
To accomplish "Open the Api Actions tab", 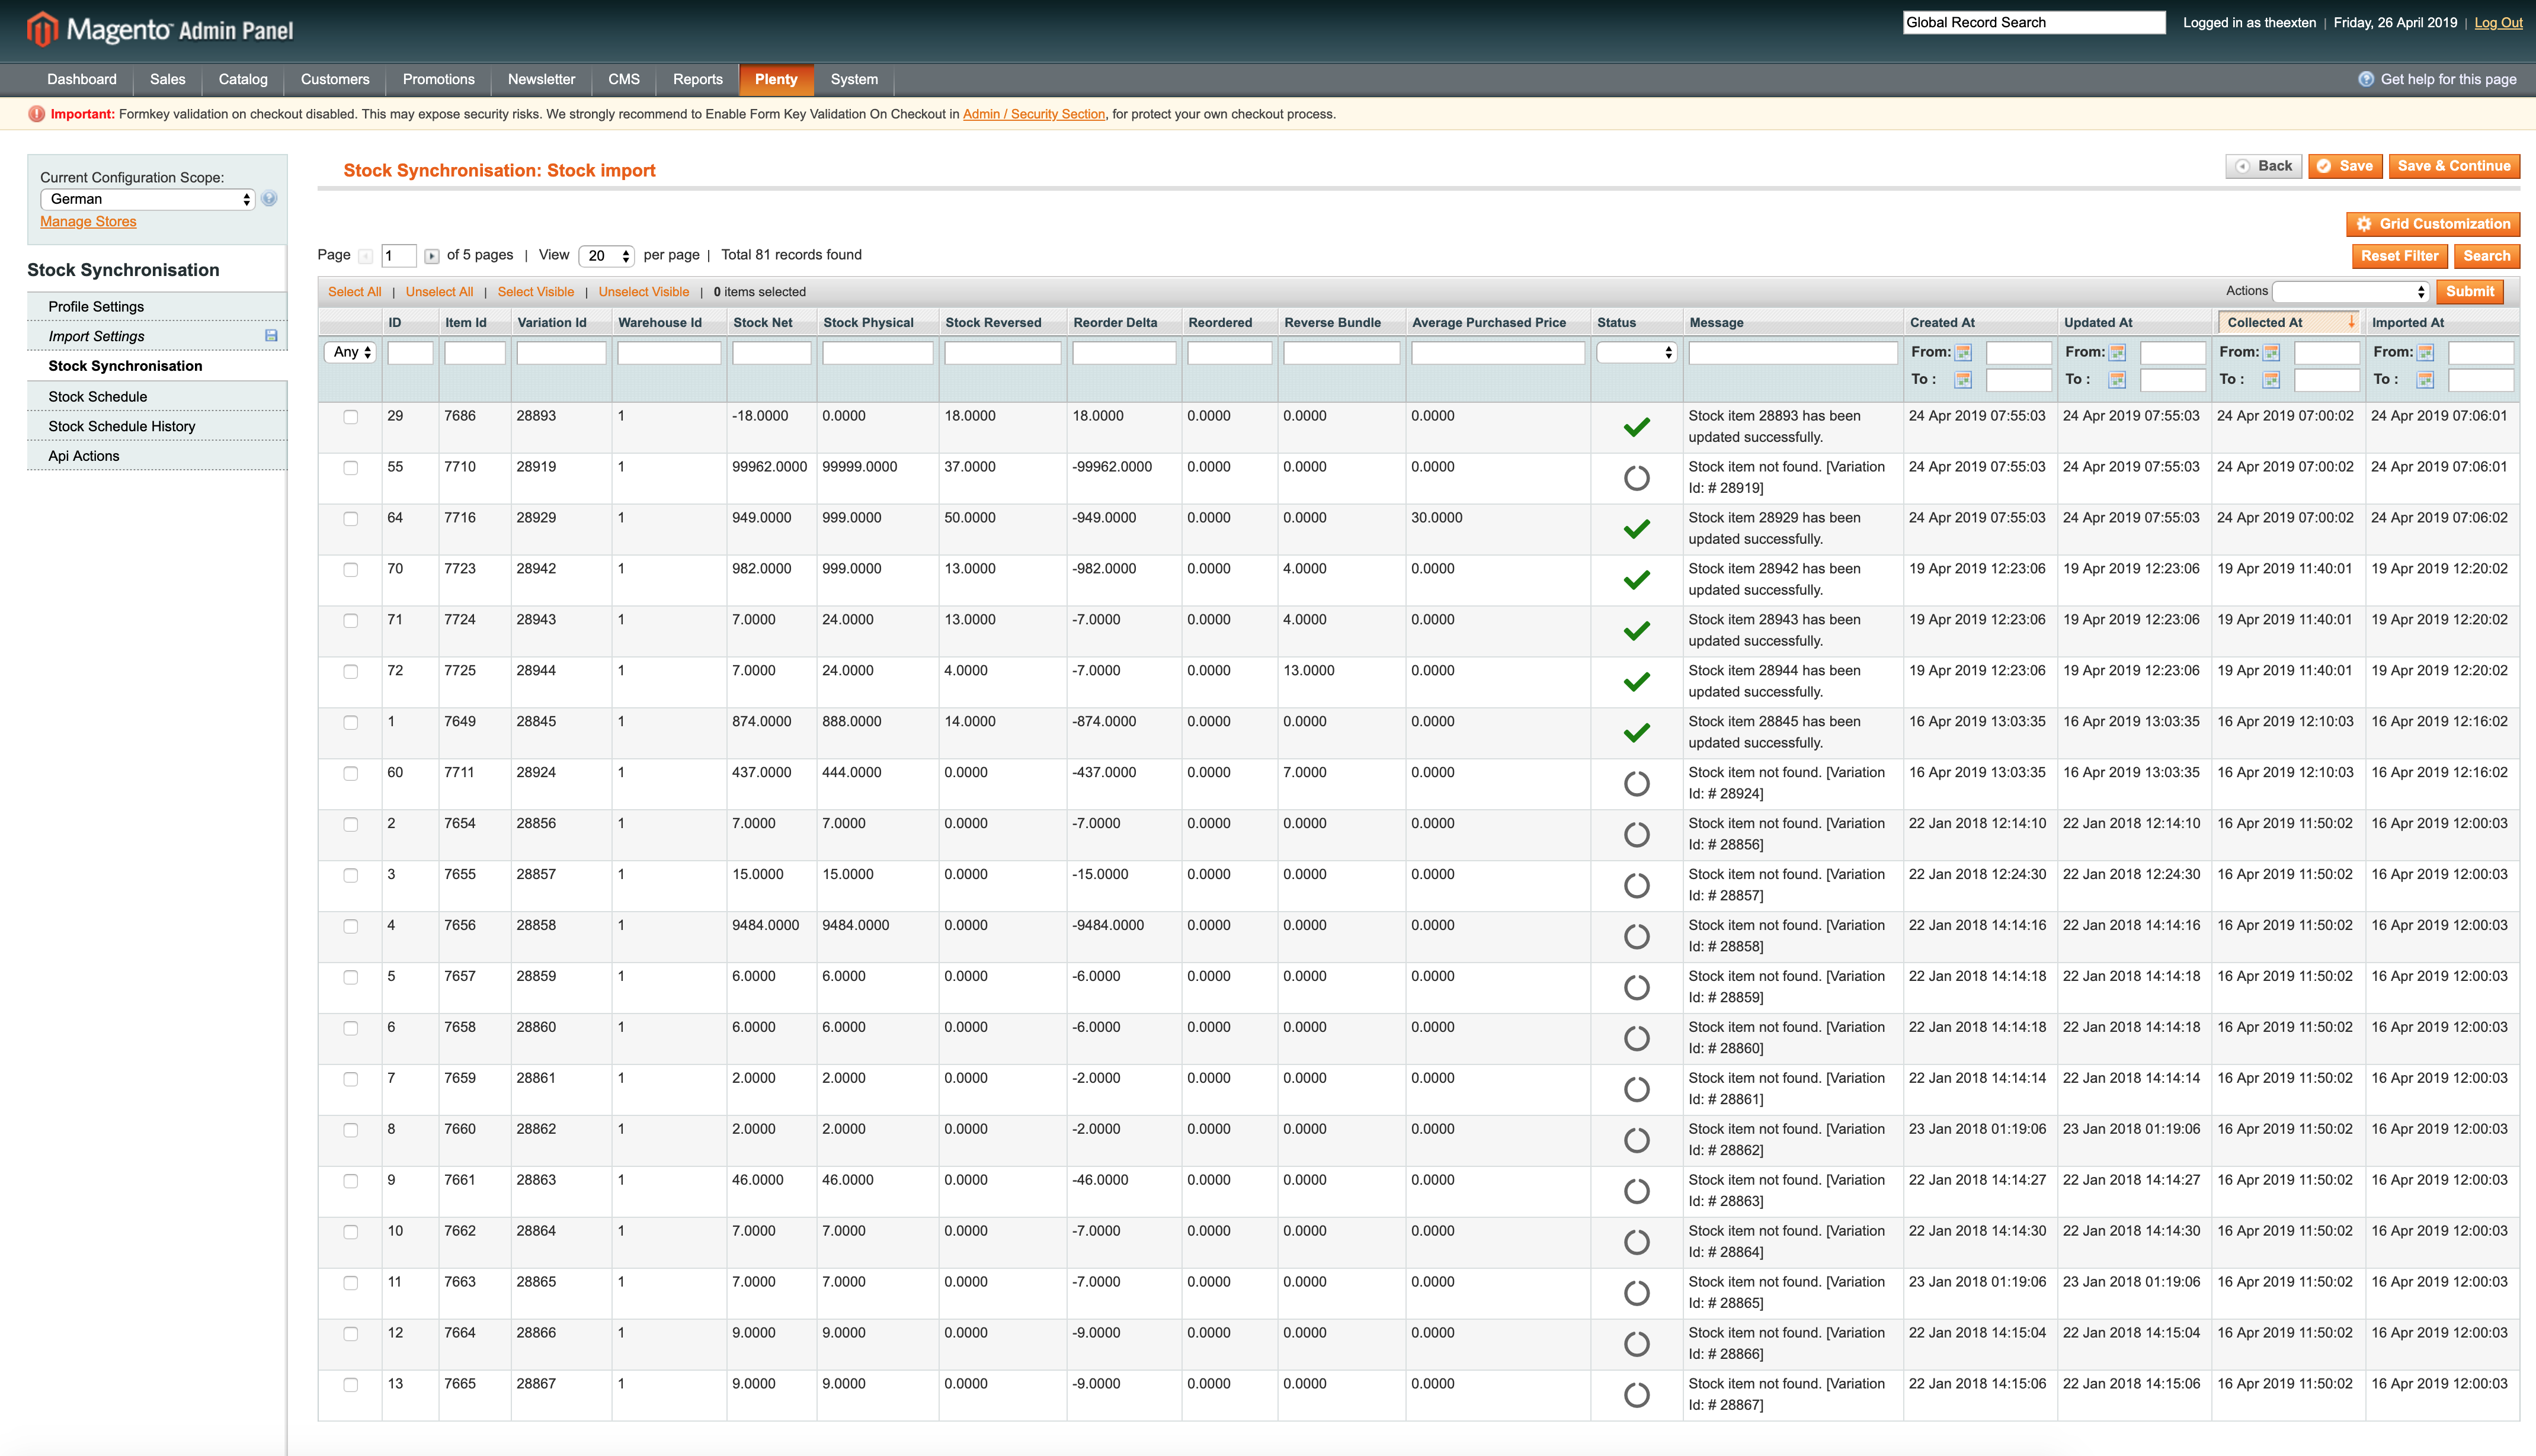I will pos(157,456).
